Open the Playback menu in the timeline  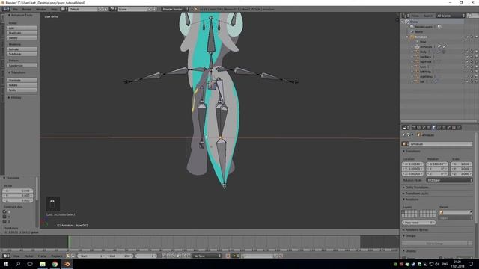pos(57,256)
